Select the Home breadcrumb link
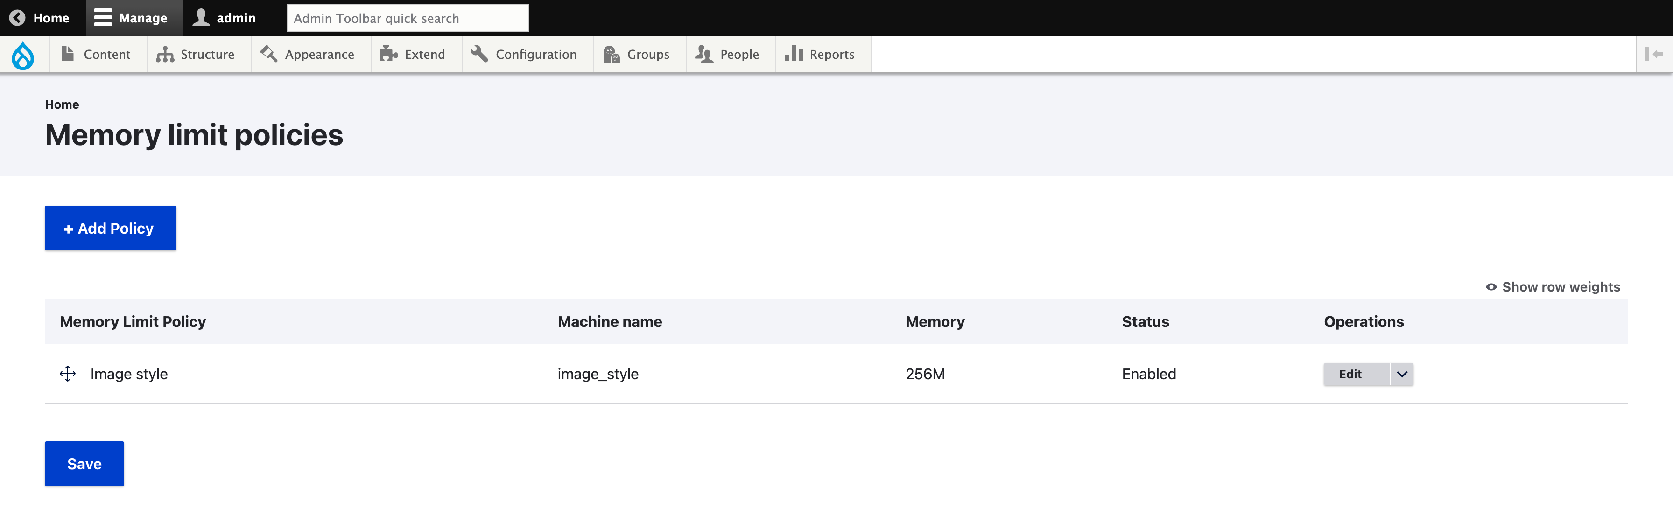Image resolution: width=1673 pixels, height=521 pixels. 61,104
